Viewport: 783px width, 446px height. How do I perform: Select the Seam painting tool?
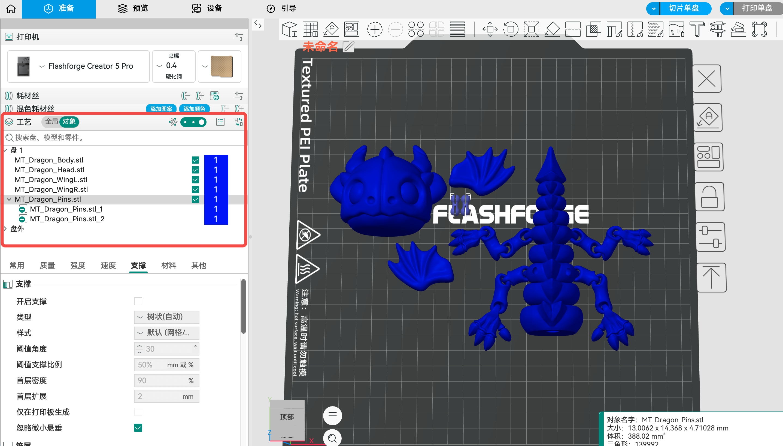(x=635, y=29)
